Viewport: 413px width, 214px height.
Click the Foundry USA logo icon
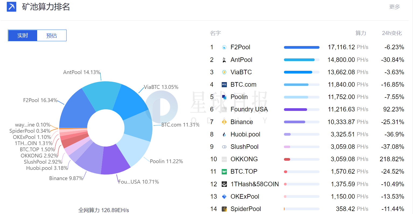point(224,110)
